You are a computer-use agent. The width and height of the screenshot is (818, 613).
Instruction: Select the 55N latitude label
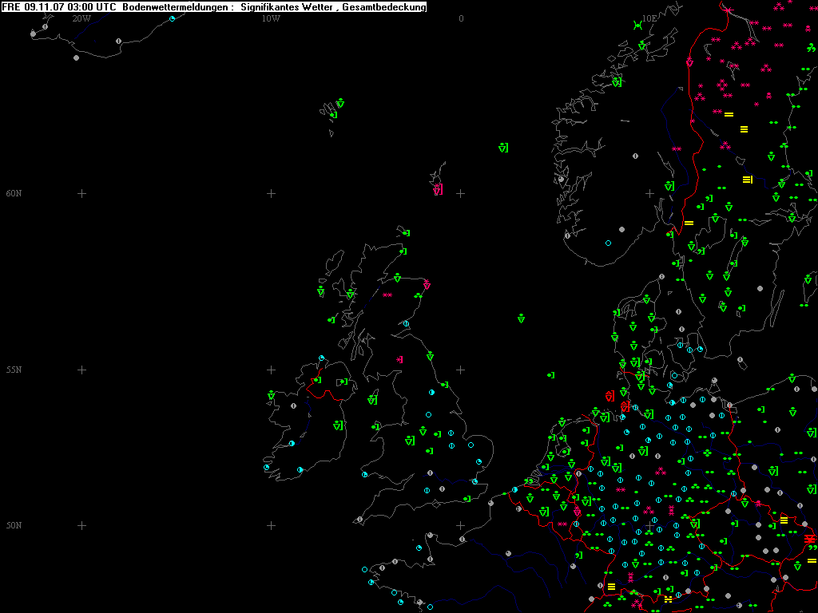pyautogui.click(x=14, y=370)
